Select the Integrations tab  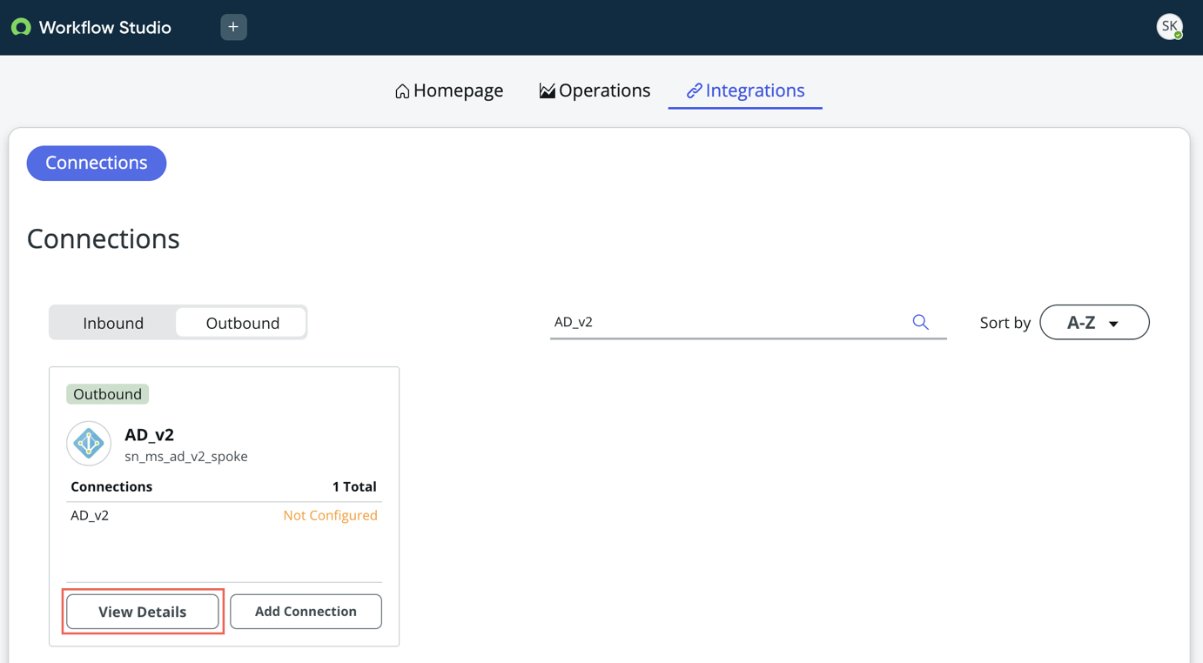click(x=745, y=90)
